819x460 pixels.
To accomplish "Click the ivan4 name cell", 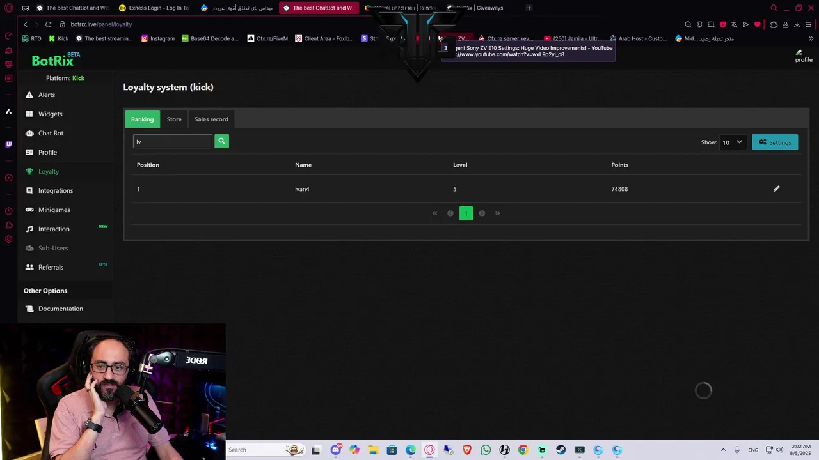I will [x=302, y=189].
